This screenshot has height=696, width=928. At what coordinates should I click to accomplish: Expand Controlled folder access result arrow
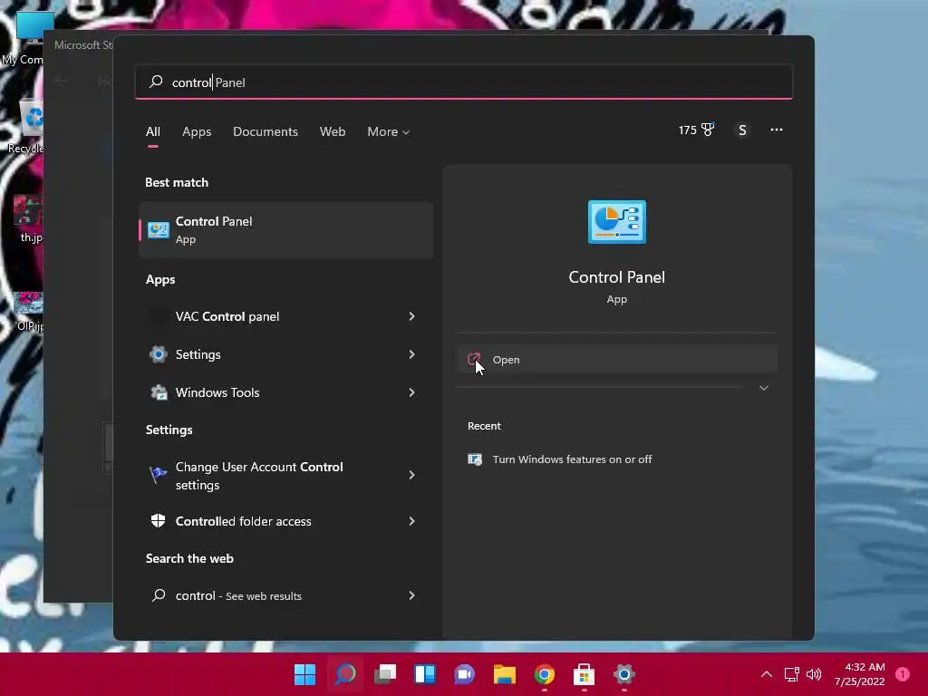pyautogui.click(x=412, y=521)
